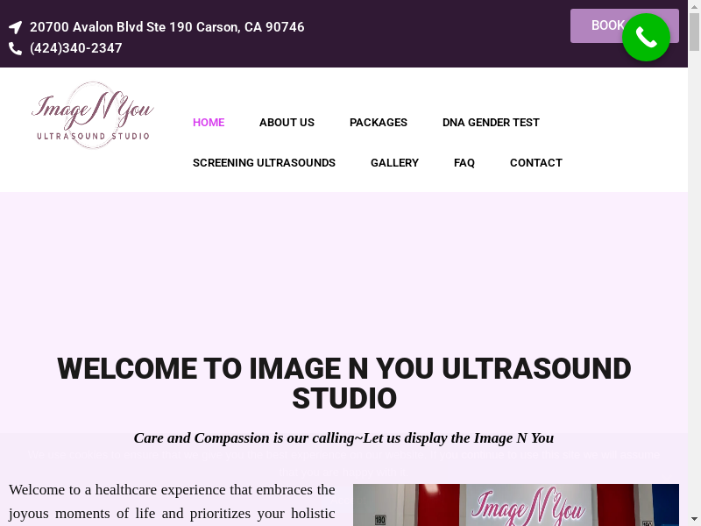Navigate to the FAQ page
This screenshot has height=526, width=701.
[464, 163]
